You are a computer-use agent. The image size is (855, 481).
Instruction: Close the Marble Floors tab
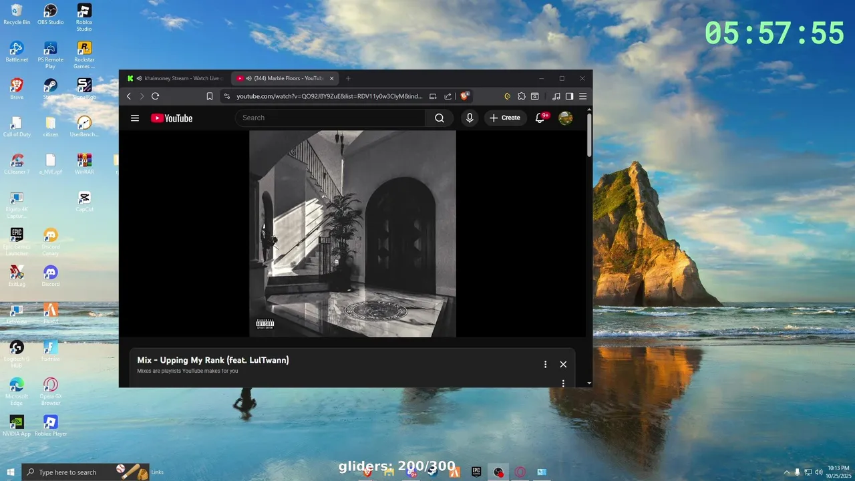coord(331,78)
